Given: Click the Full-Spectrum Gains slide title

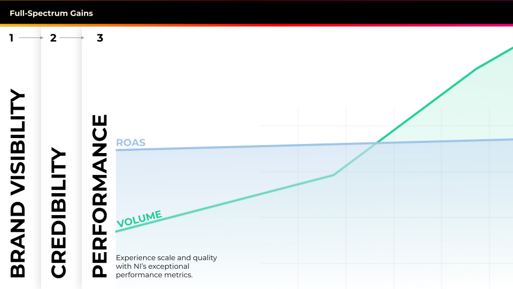Looking at the screenshot, I should pyautogui.click(x=51, y=13).
